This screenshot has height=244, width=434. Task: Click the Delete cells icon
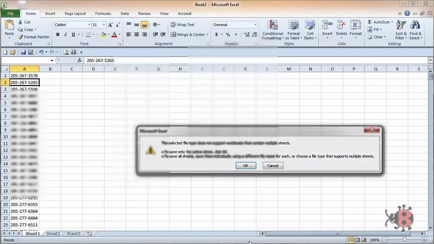click(341, 25)
